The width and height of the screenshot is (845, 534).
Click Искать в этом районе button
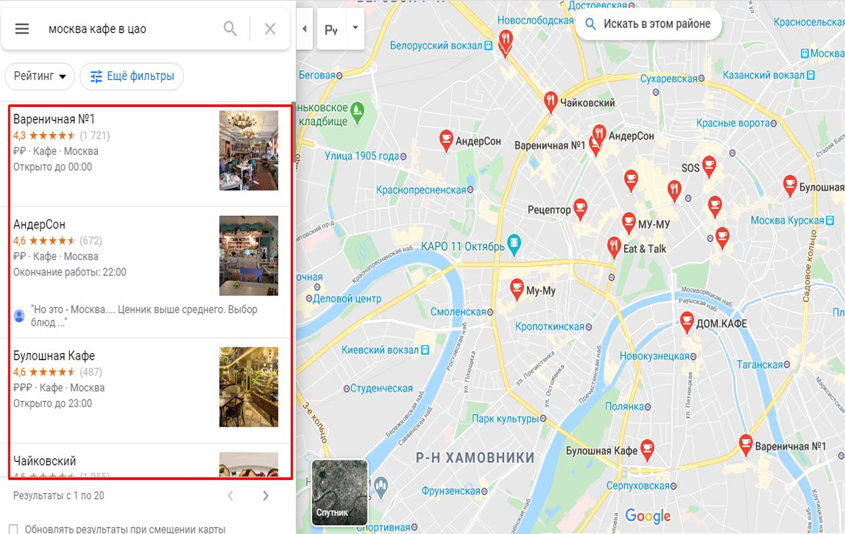tap(648, 24)
